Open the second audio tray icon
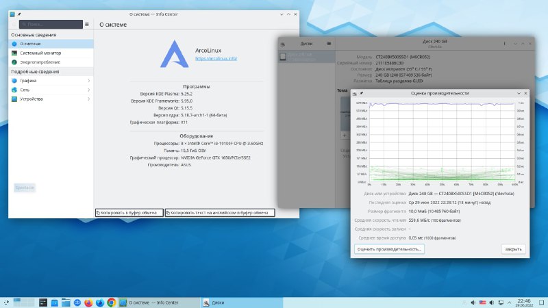The image size is (548, 308). (x=492, y=303)
